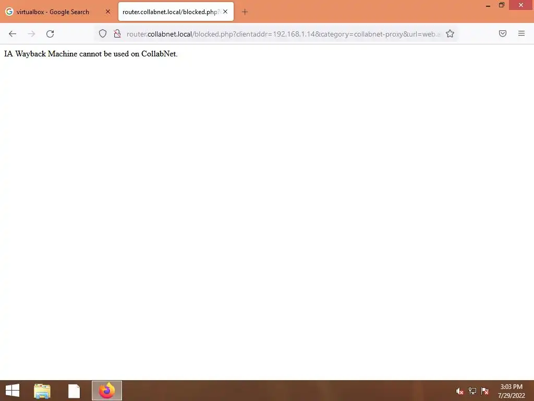This screenshot has height=401, width=534.
Task: Open a new tab with plus button
Action: click(245, 12)
